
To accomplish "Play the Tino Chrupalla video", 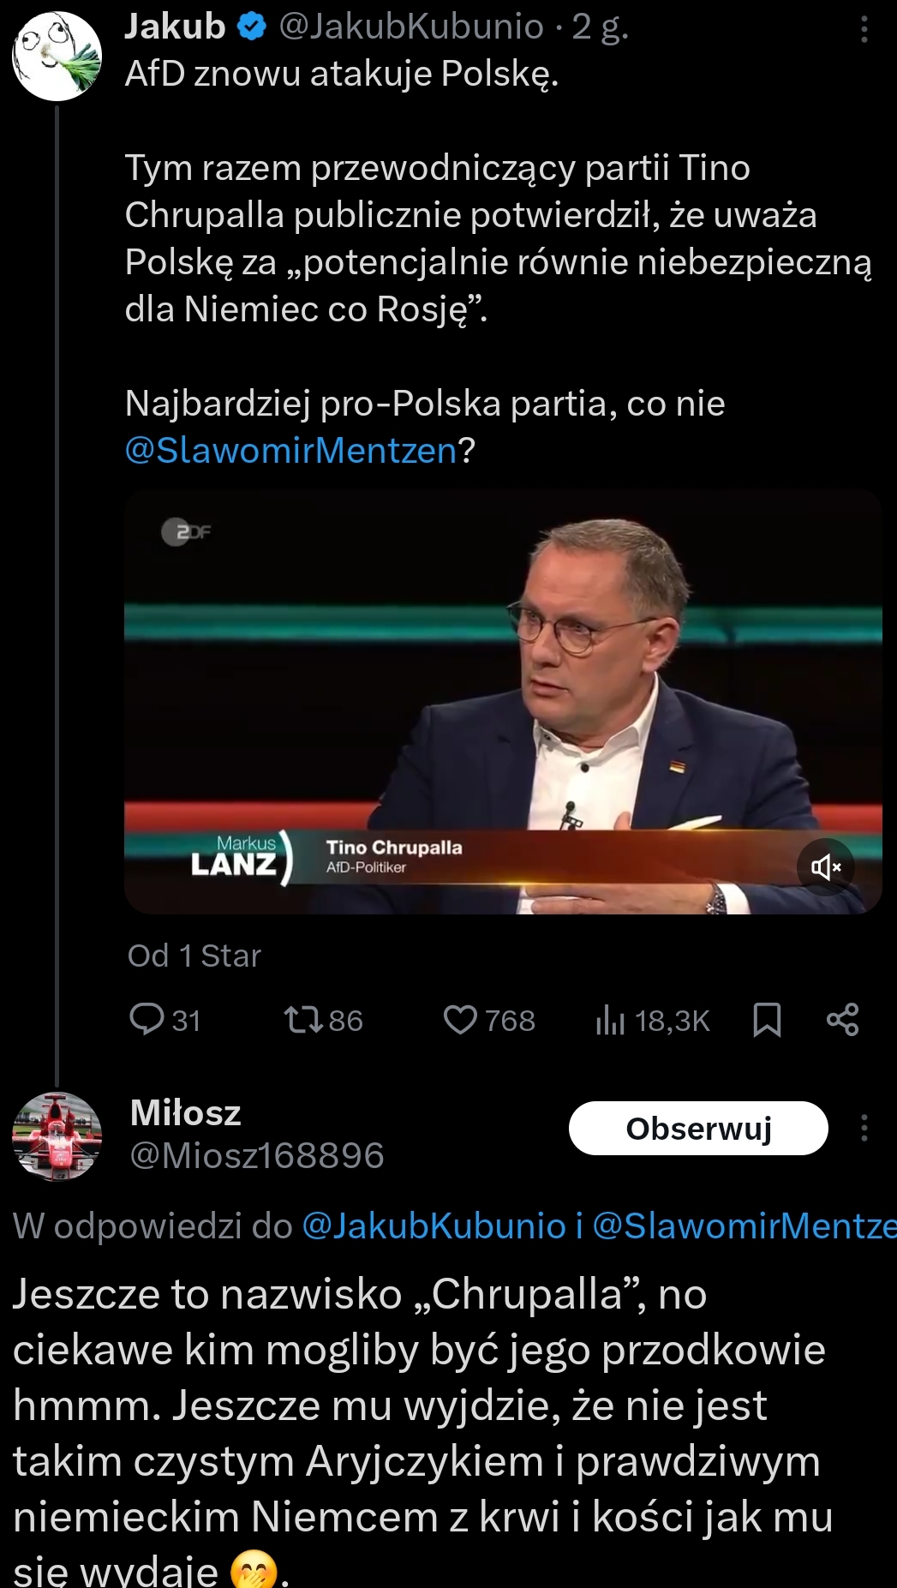I will coord(503,701).
